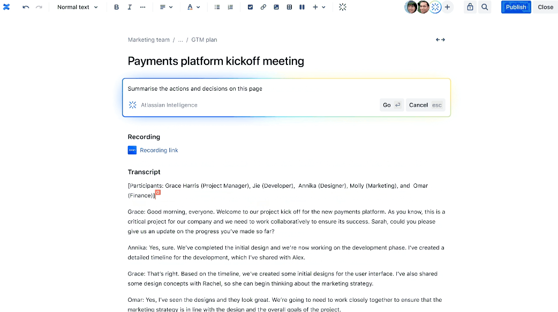558x312 pixels.
Task: Open page restrictions lock icon
Action: point(470,7)
